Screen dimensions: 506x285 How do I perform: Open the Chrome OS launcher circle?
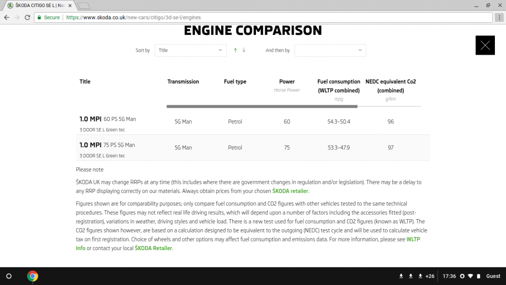9,276
